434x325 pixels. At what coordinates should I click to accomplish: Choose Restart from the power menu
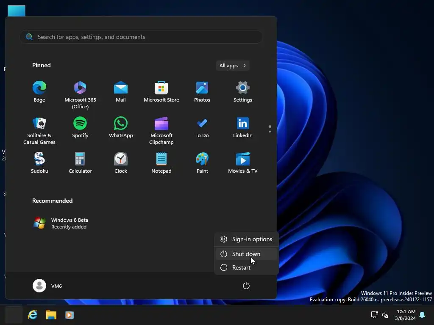click(x=246, y=267)
